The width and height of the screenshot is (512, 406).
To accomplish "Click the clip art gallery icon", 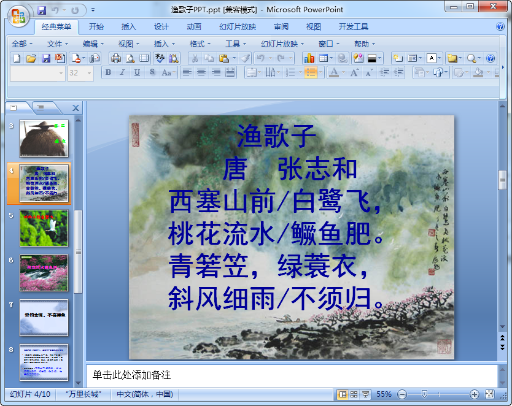I will (x=359, y=58).
